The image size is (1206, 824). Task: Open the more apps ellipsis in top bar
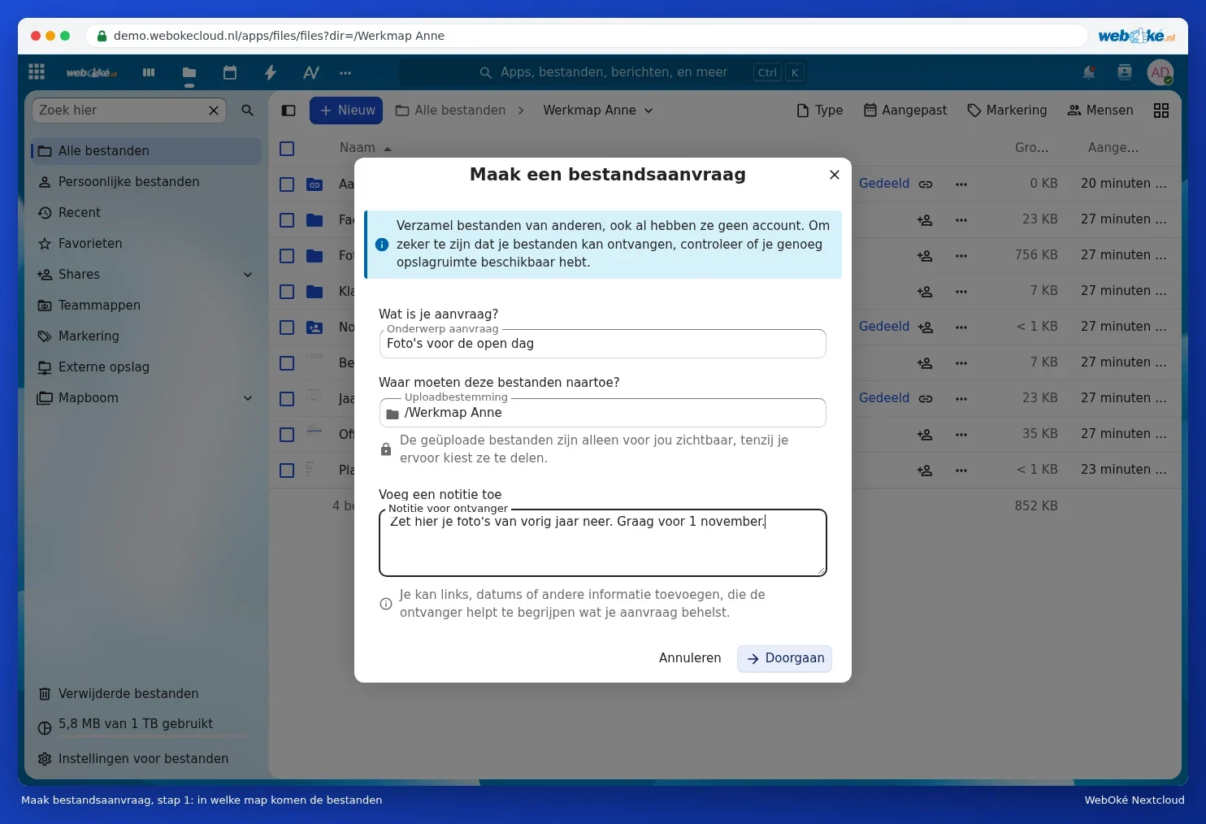coord(345,72)
